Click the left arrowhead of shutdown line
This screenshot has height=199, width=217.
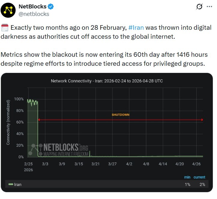pos(39,120)
